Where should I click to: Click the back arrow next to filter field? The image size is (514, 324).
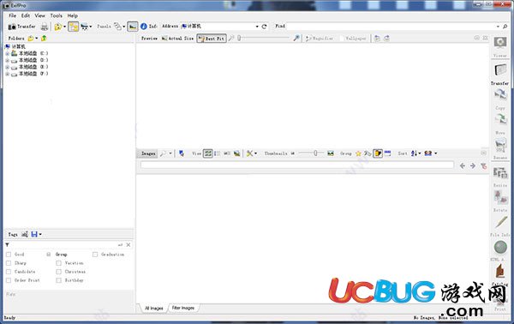(x=463, y=166)
